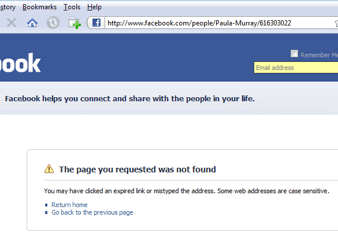The height and width of the screenshot is (247, 338).
Task: Click the page not found heading
Action: (x=138, y=169)
